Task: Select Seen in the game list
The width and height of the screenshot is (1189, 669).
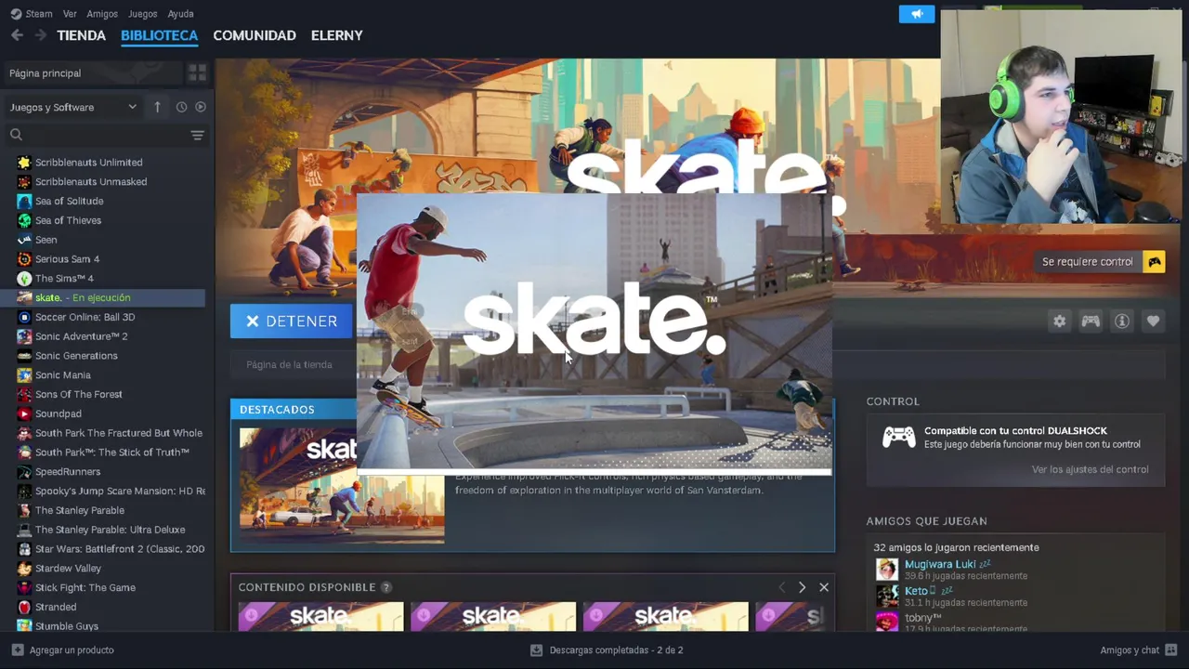Action: pos(46,240)
